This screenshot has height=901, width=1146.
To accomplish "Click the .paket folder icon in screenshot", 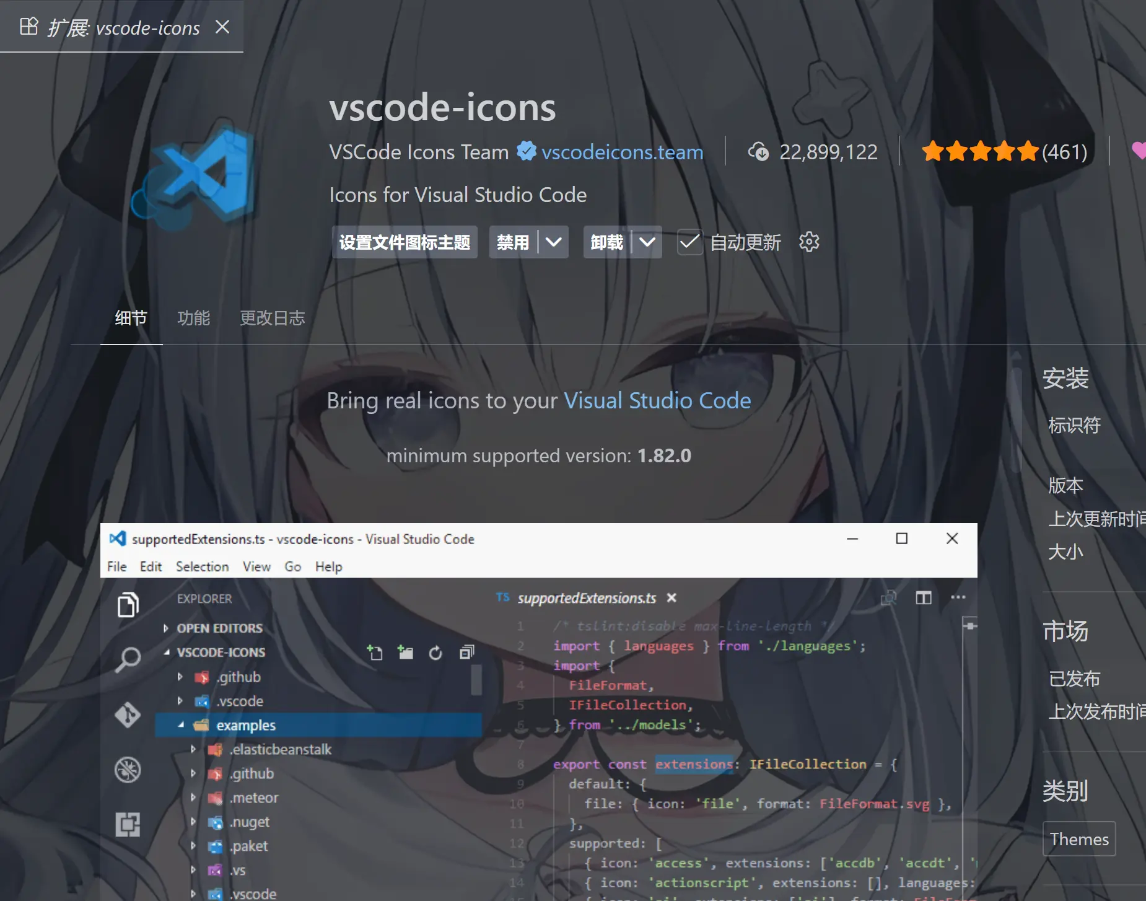I will tap(215, 846).
